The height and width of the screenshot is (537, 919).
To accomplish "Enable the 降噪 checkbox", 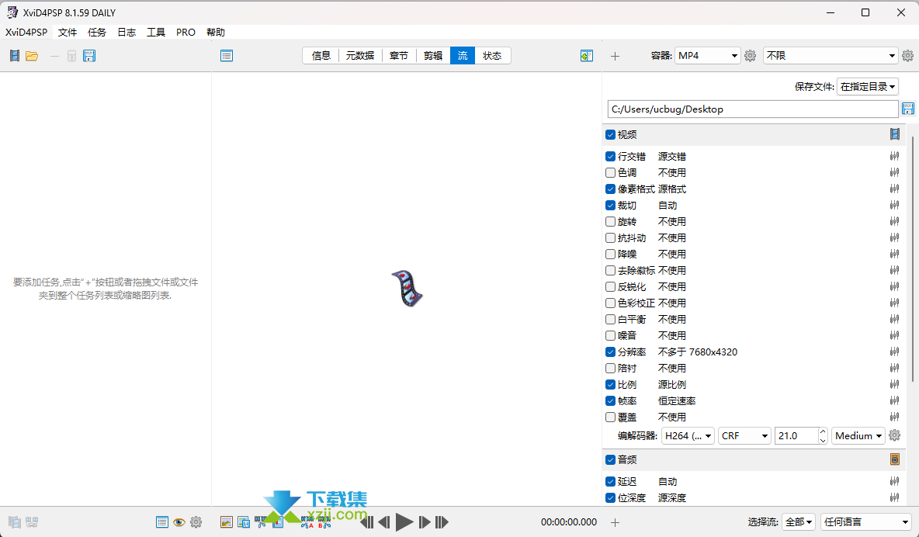I will point(610,254).
